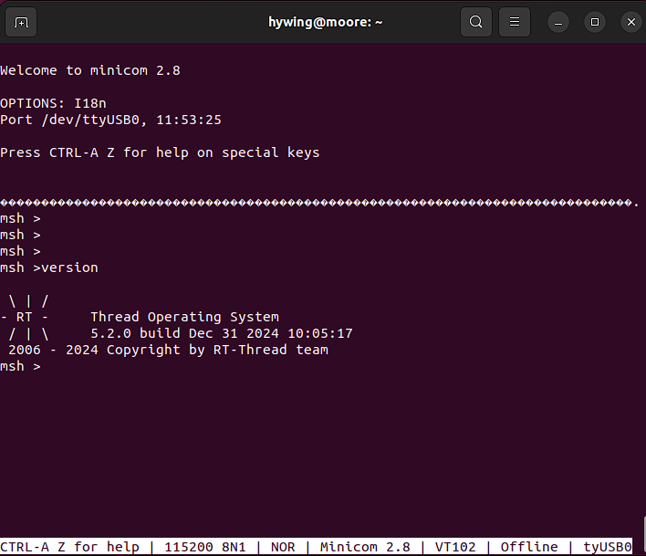Click the 'Welcome to minicom 2.8' line
The image size is (646, 556).
pyautogui.click(x=90, y=70)
